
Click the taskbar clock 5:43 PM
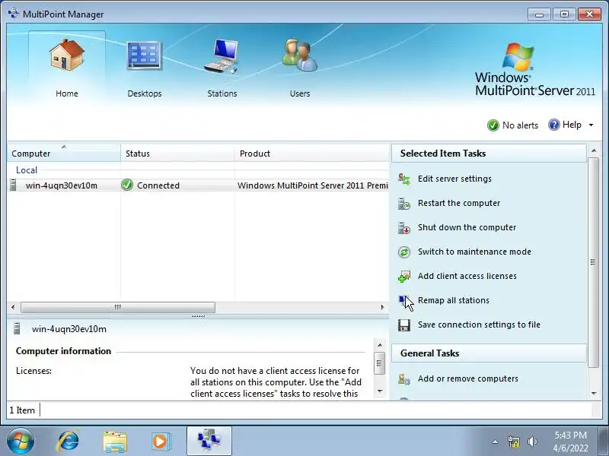click(570, 435)
